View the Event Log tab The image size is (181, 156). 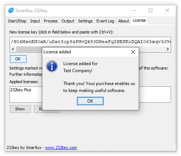105,21
